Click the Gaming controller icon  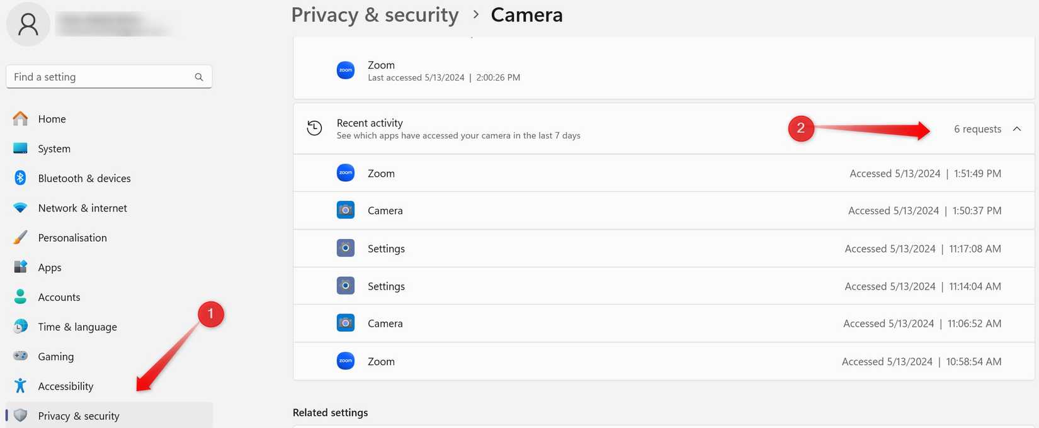click(x=20, y=356)
